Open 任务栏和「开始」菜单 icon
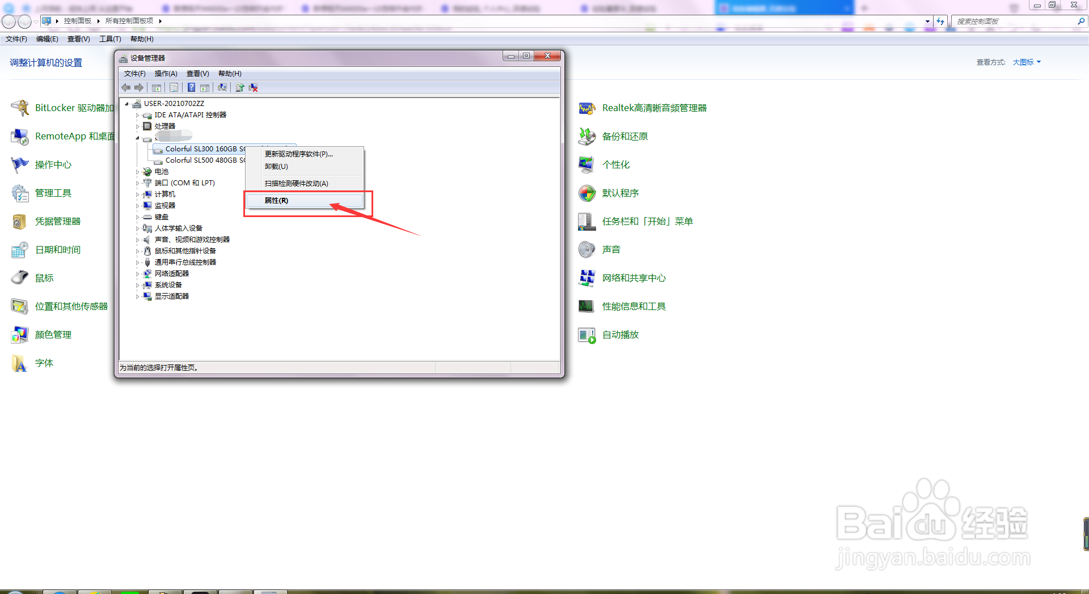The width and height of the screenshot is (1089, 594). click(x=587, y=221)
